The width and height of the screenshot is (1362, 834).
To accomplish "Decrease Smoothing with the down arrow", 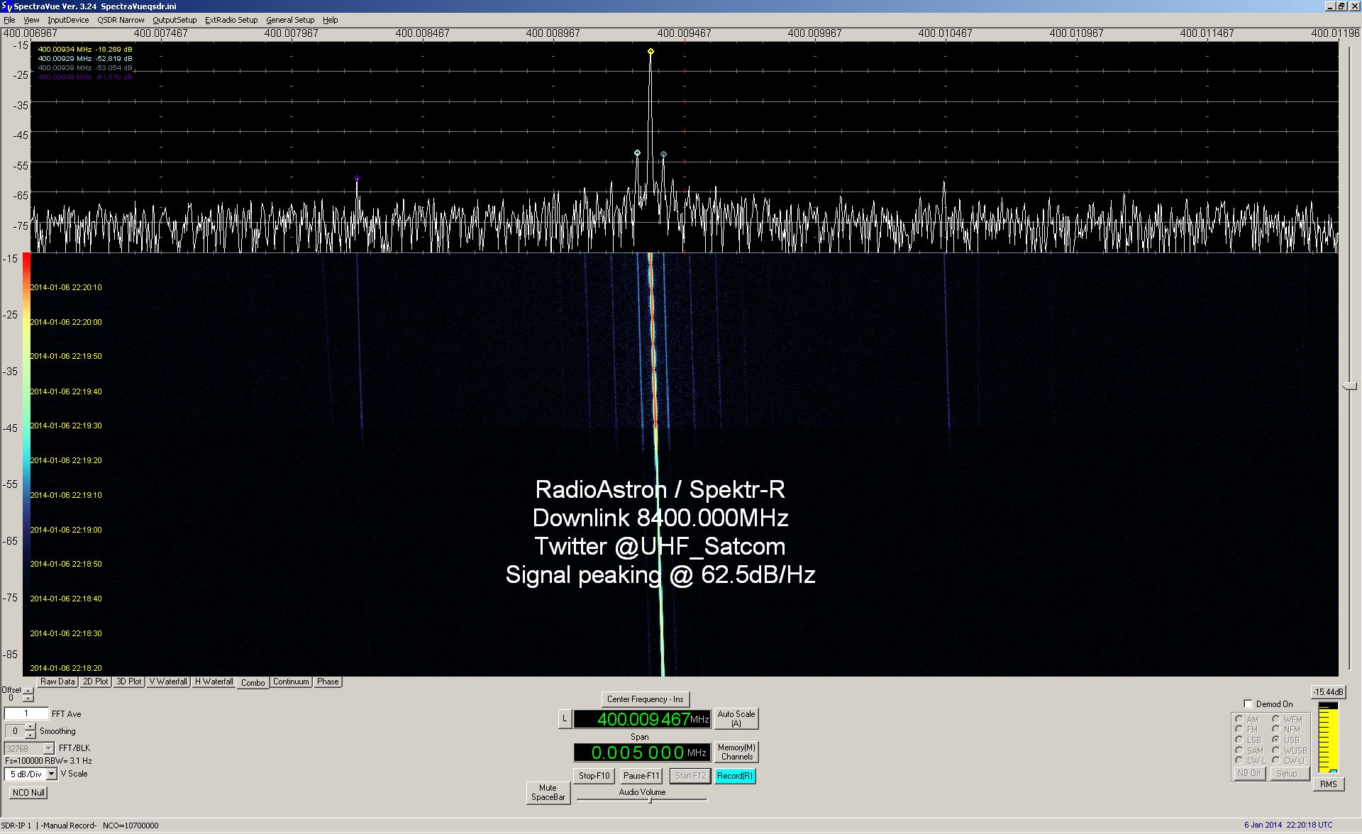I will [30, 735].
